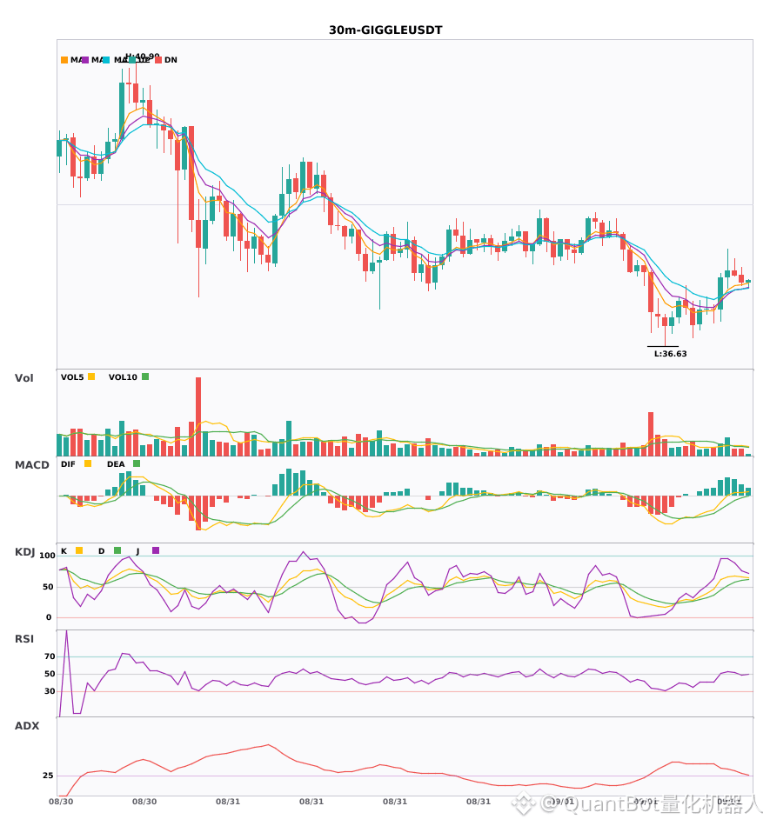Click the RSI panel label

24,639
